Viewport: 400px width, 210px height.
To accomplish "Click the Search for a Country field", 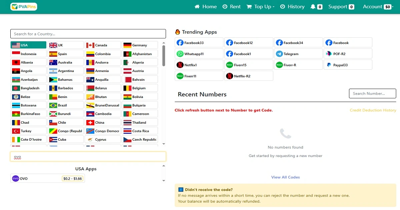I will tap(88, 34).
